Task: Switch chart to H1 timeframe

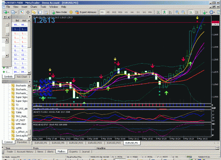Action: [x=126, y=12]
